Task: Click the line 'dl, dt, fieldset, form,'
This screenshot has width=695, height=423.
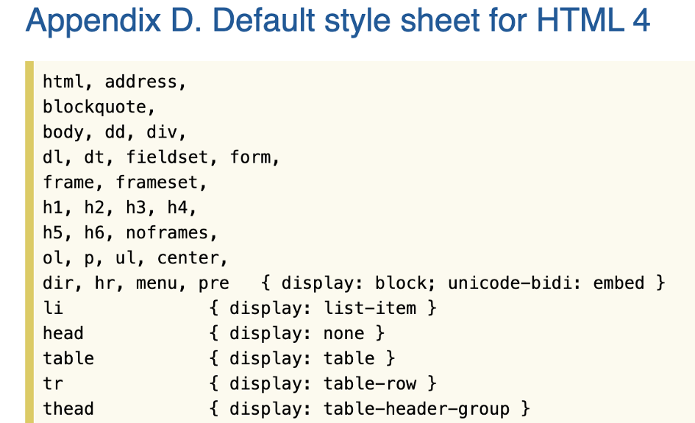Action: (x=161, y=157)
